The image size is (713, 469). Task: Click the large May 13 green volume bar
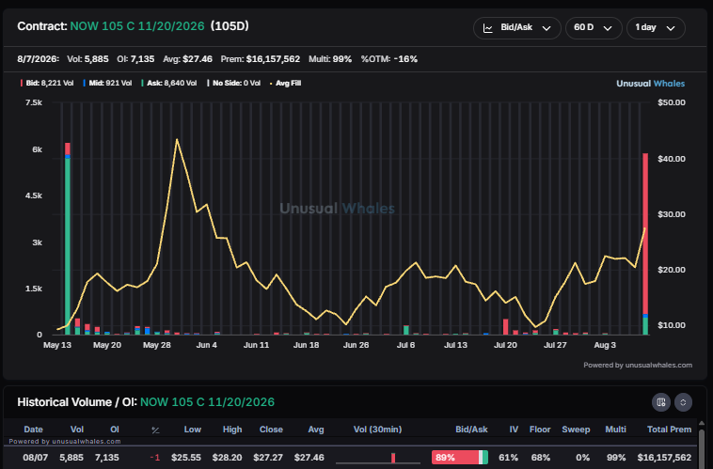pyautogui.click(x=68, y=247)
